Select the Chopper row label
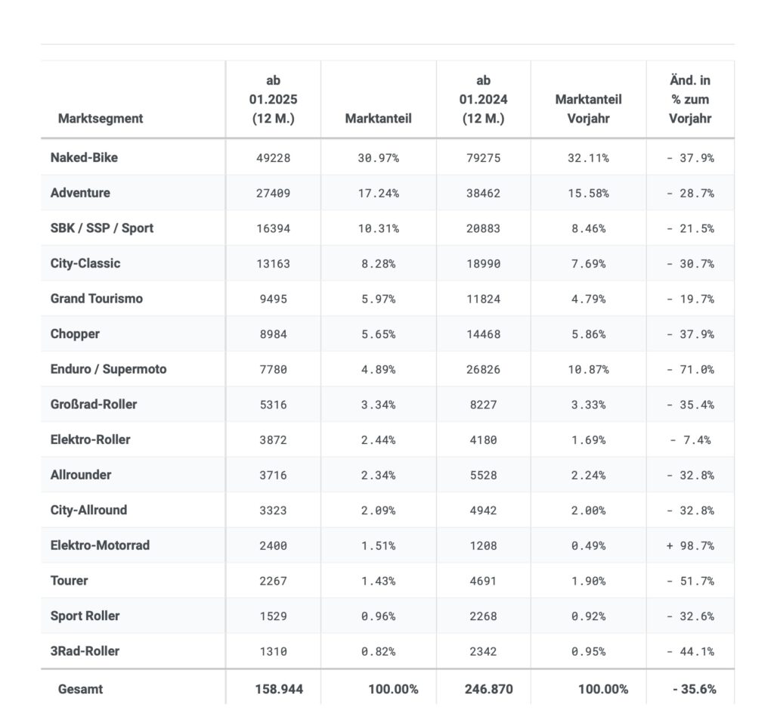The height and width of the screenshot is (726, 774). tap(75, 334)
